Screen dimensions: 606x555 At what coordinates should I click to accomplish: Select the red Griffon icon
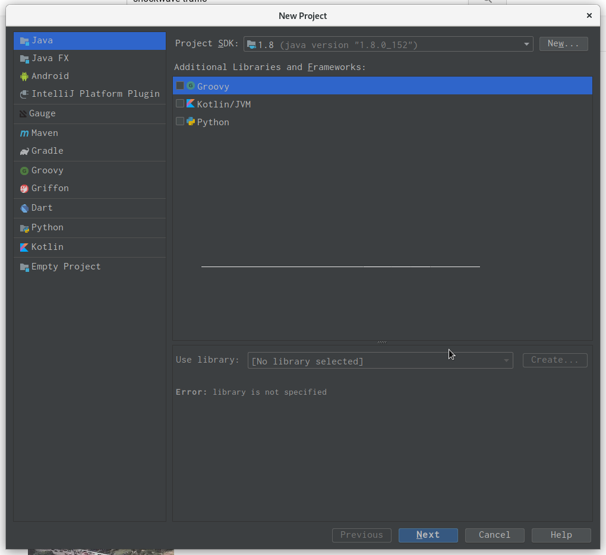24,189
